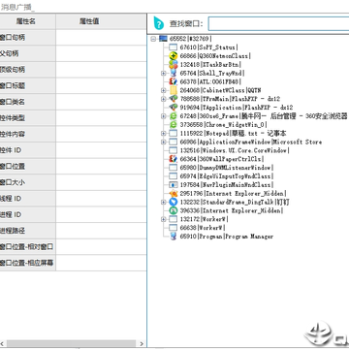
Task: Click the 属性名 column header
Action: click(28, 21)
